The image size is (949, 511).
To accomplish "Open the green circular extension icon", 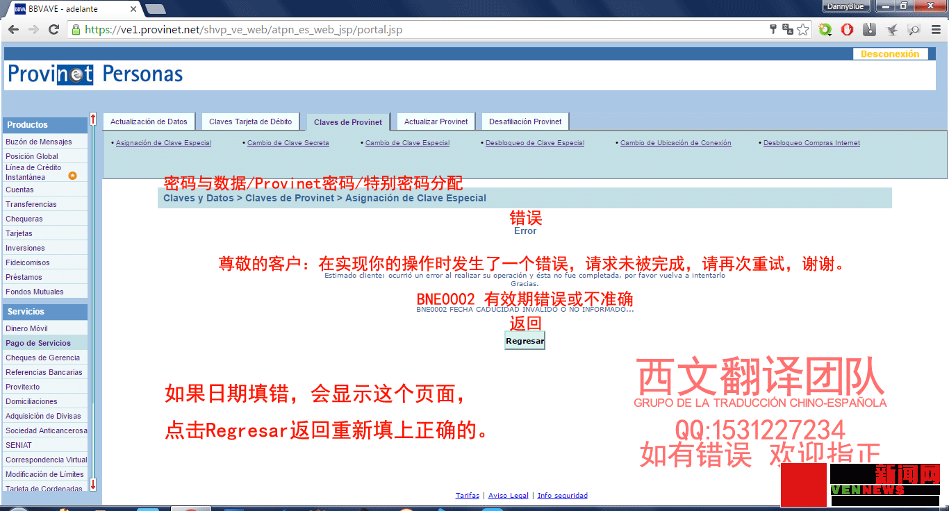I will pos(825,30).
